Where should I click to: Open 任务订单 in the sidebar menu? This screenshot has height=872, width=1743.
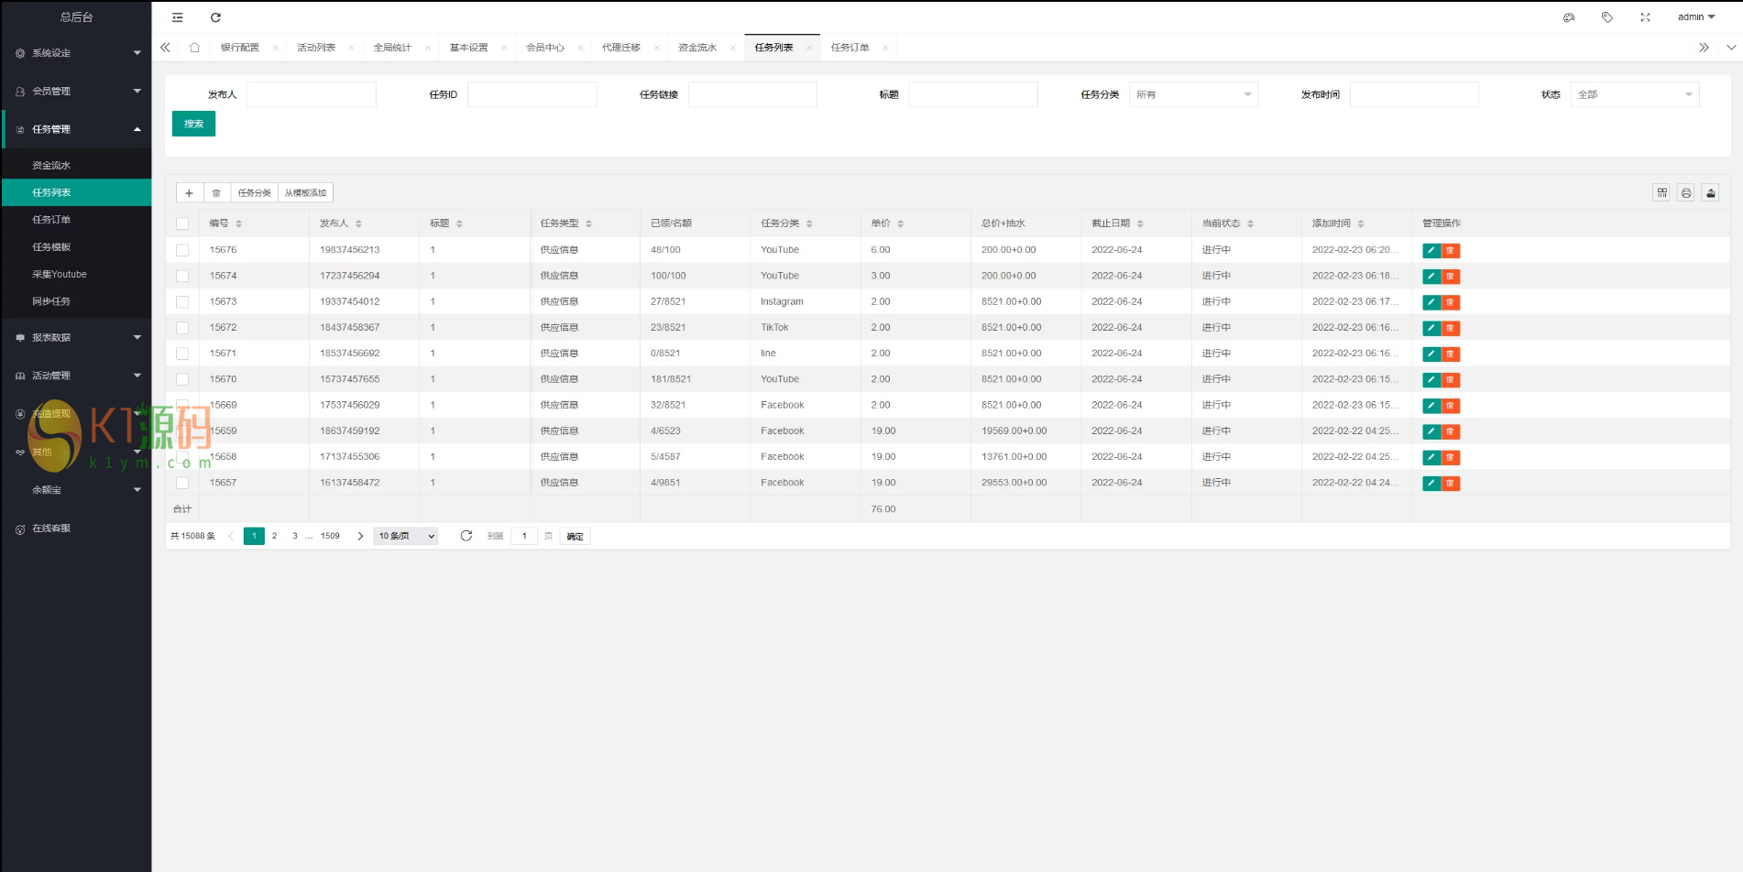pyautogui.click(x=51, y=220)
